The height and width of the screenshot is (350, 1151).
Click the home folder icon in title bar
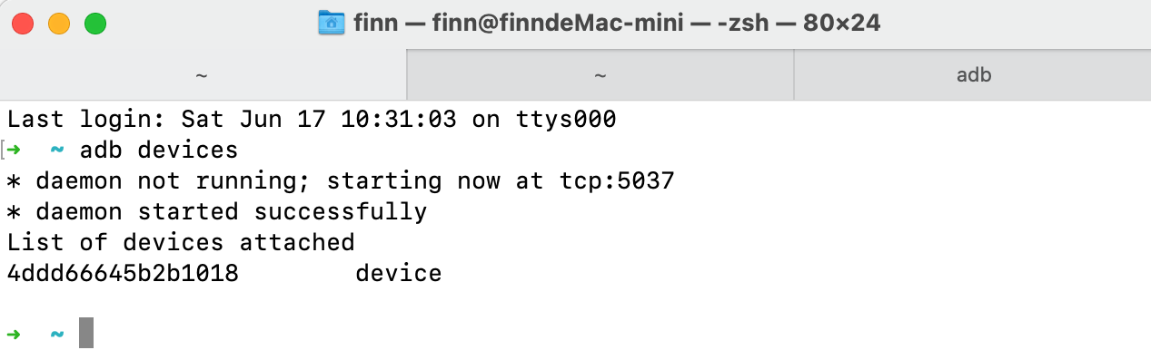pyautogui.click(x=331, y=23)
